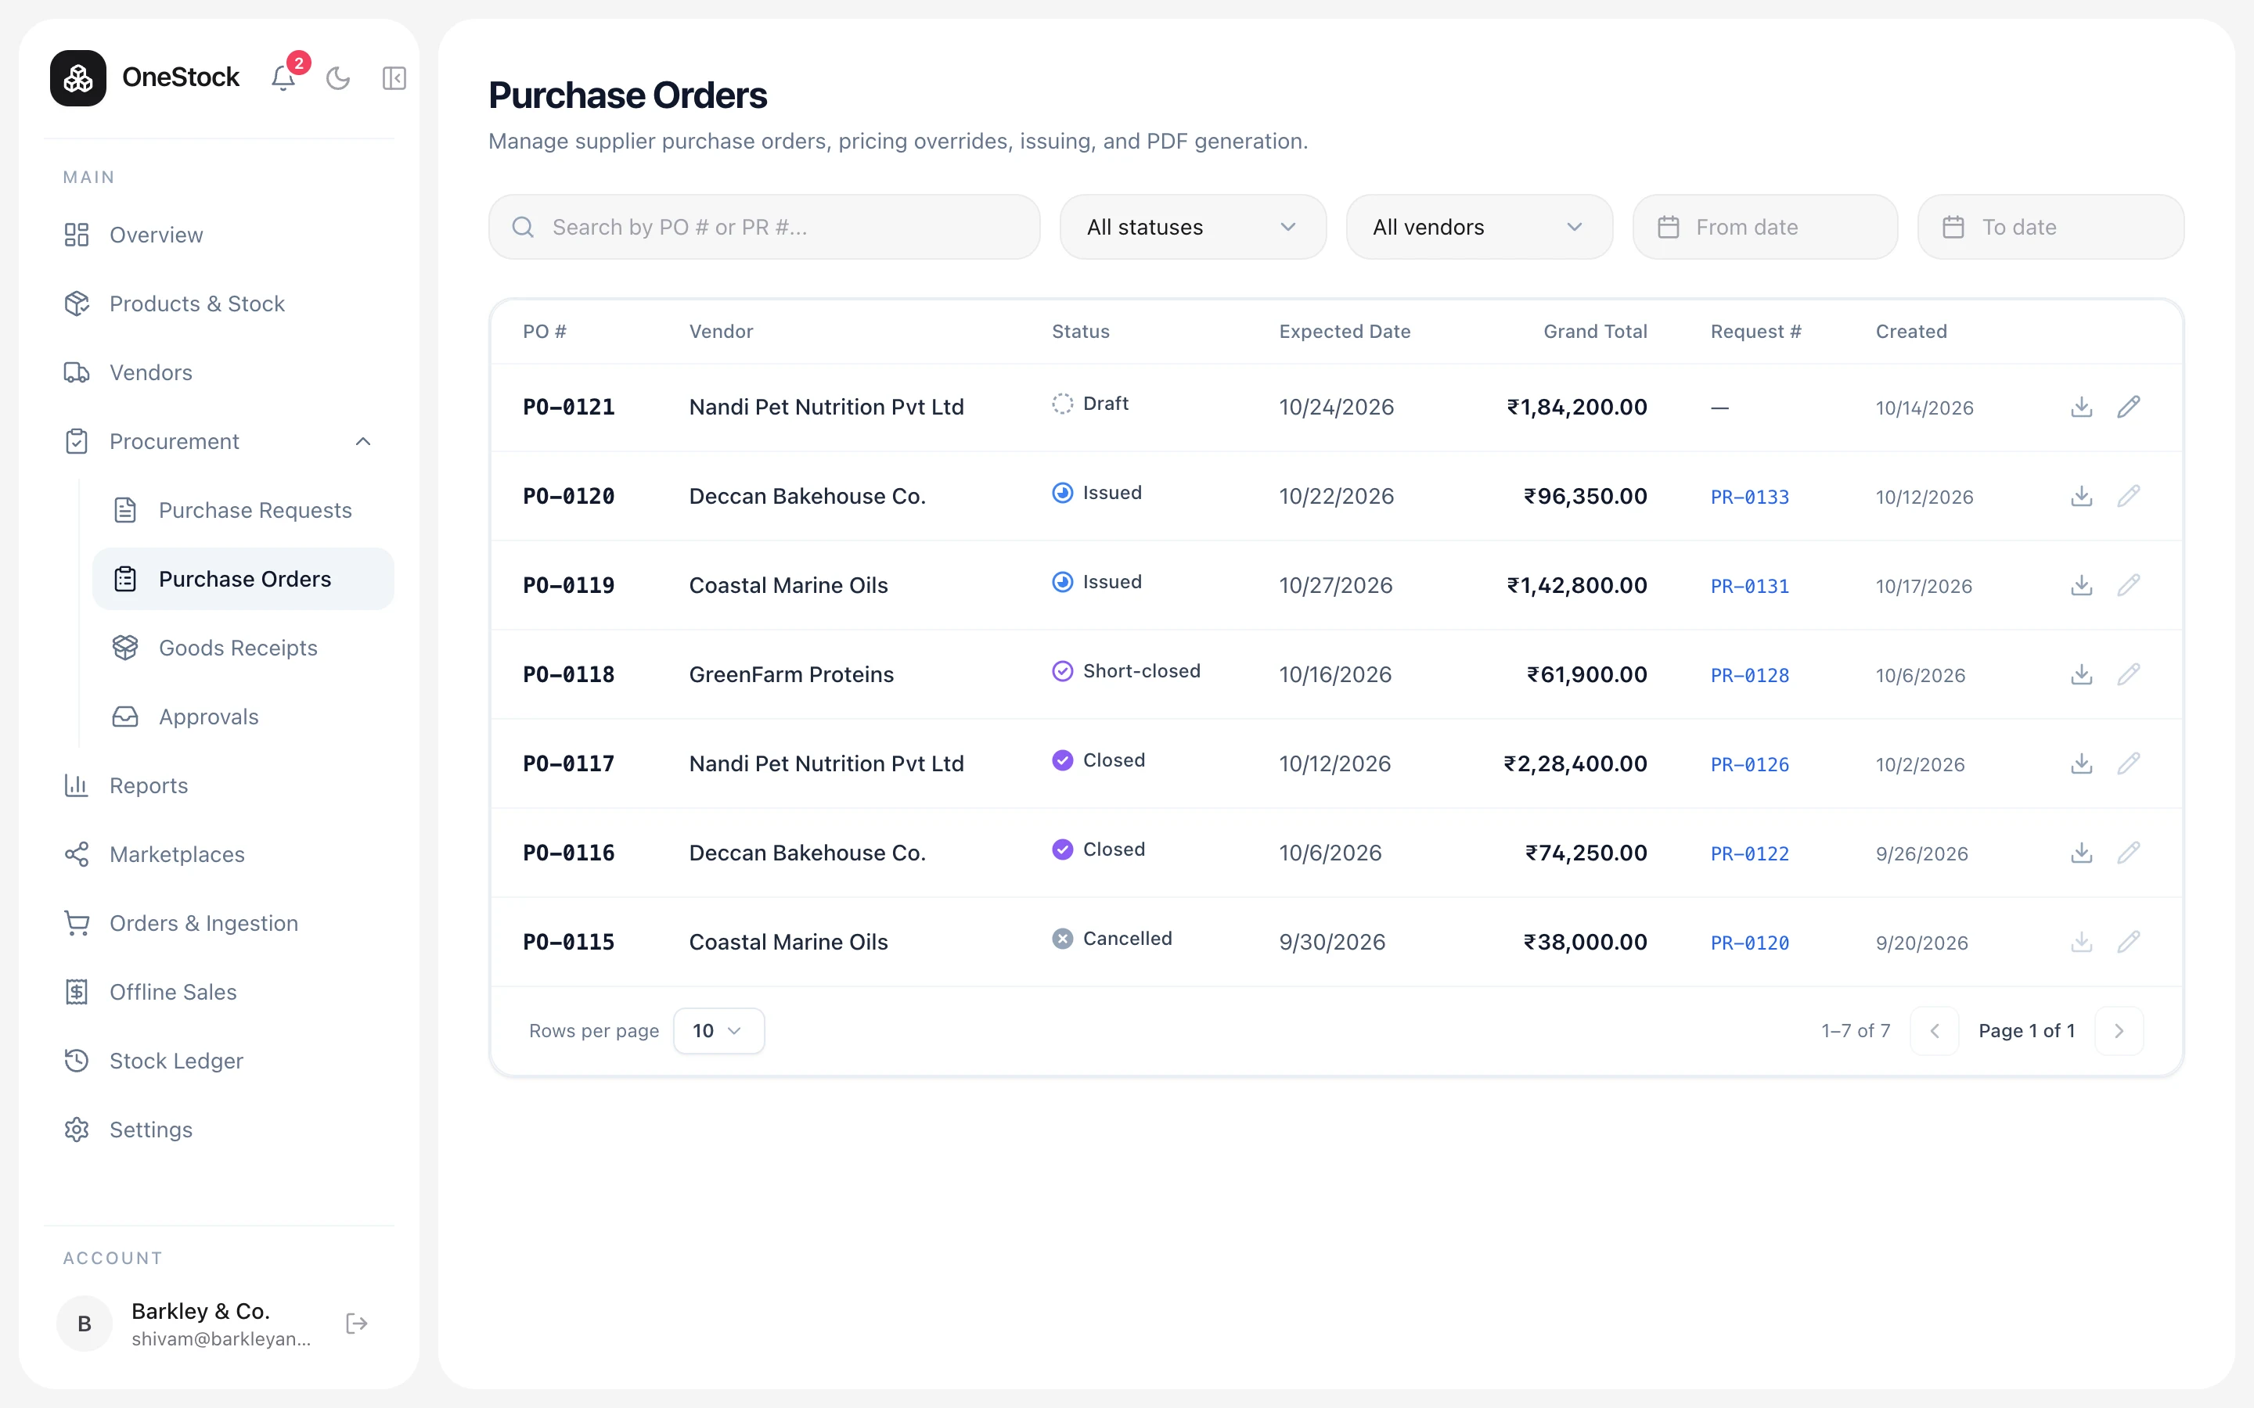
Task: Open request link PR-0120
Action: 1749,943
